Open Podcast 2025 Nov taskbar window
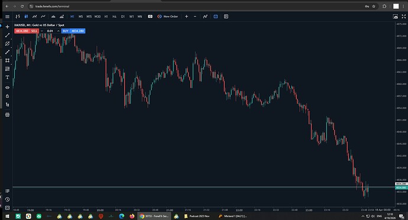This screenshot has width=408, height=220. 197,216
